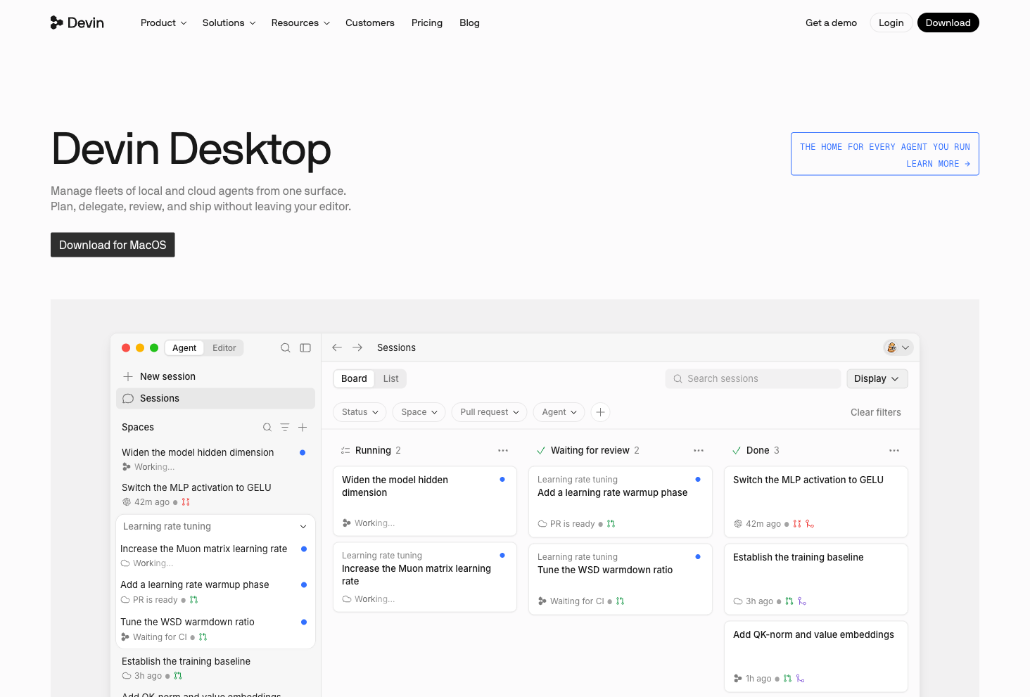The width and height of the screenshot is (1030, 697).
Task: Click the Devin logo in the header
Action: point(77,23)
